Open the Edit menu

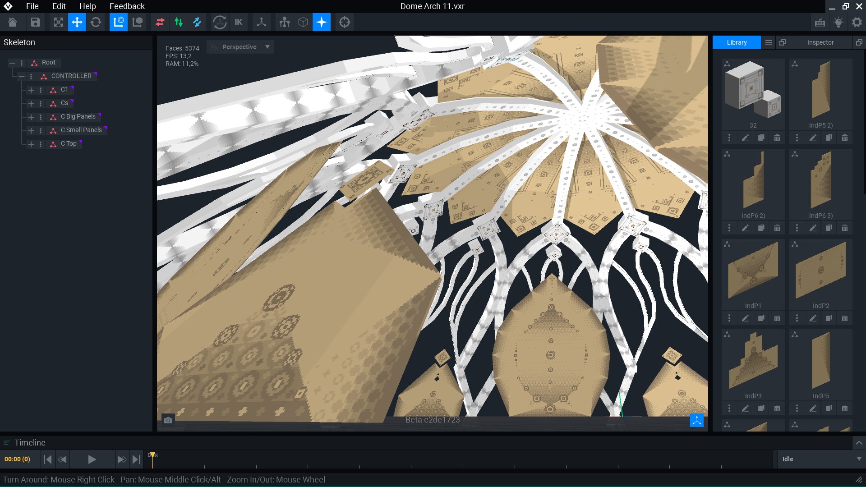click(x=59, y=6)
